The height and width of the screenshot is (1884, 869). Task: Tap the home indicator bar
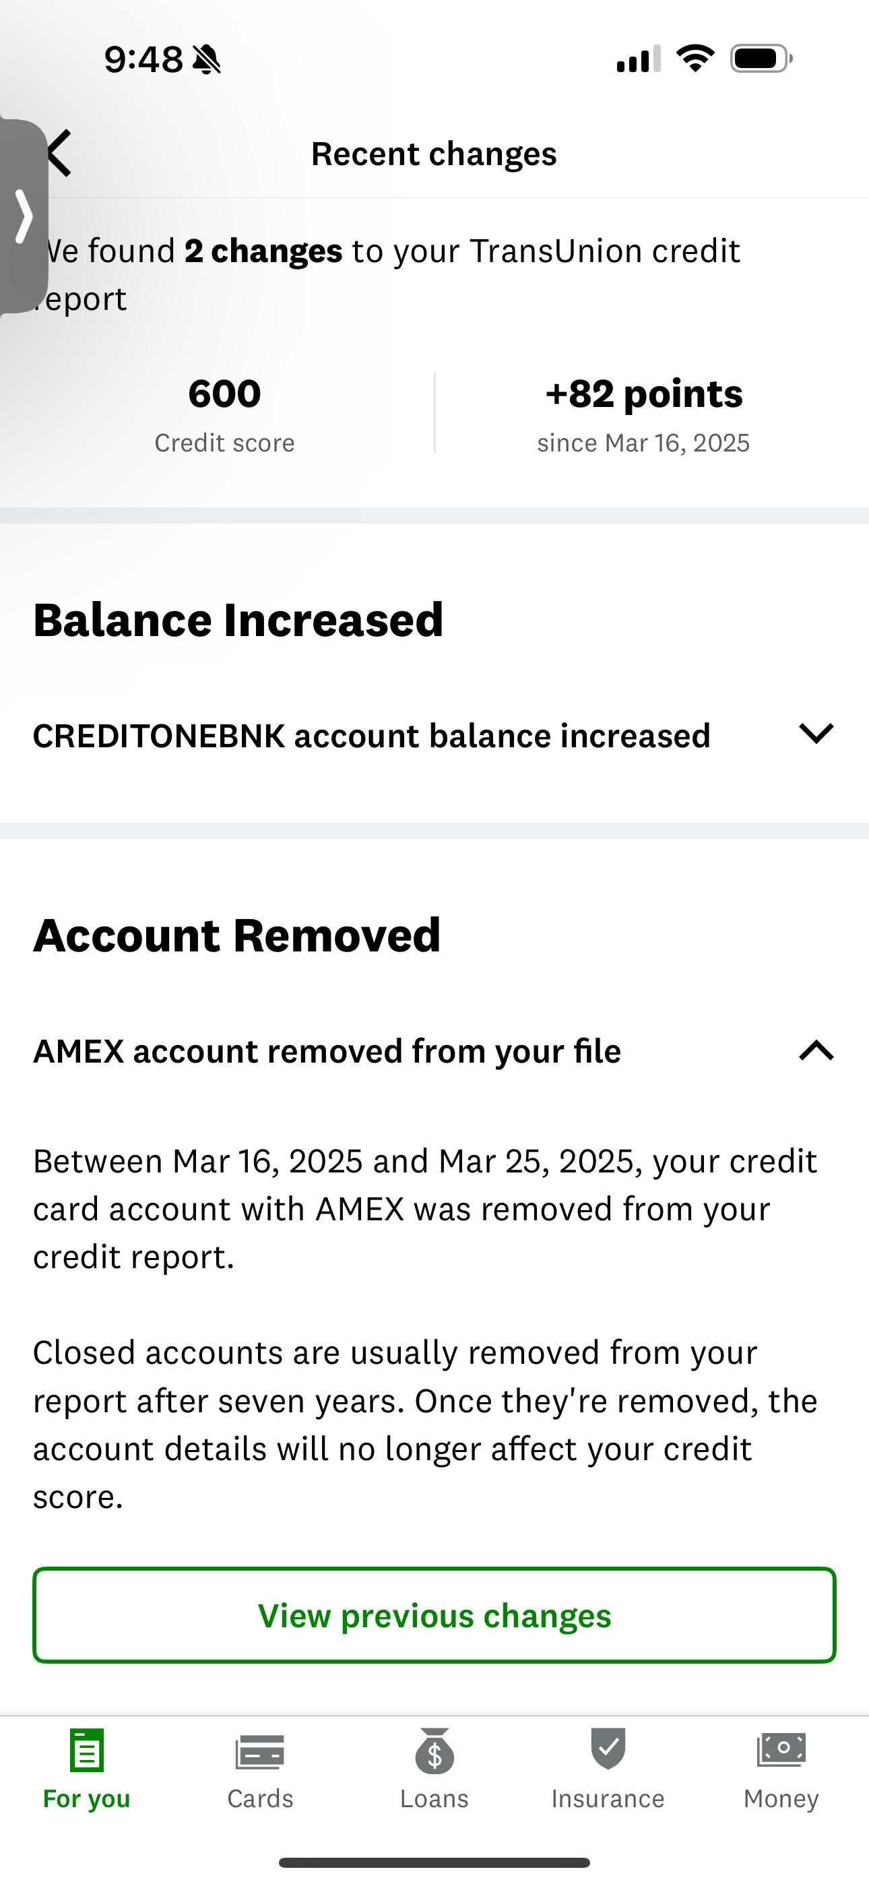pyautogui.click(x=434, y=1862)
